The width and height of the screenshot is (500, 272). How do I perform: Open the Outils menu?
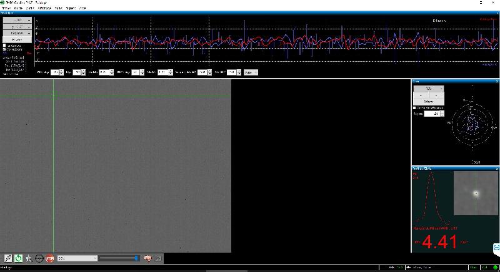tap(30, 8)
